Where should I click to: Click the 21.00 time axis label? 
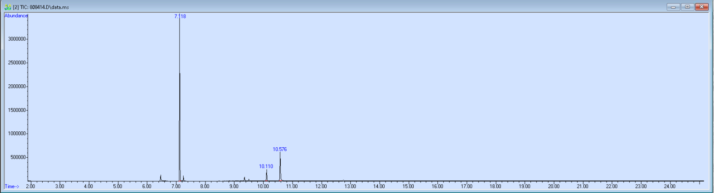coord(582,186)
